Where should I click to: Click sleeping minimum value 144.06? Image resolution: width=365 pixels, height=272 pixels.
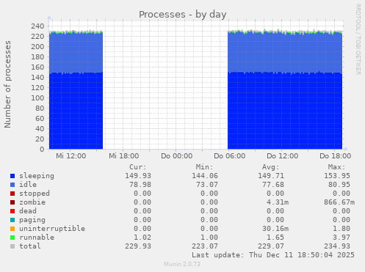205,176
